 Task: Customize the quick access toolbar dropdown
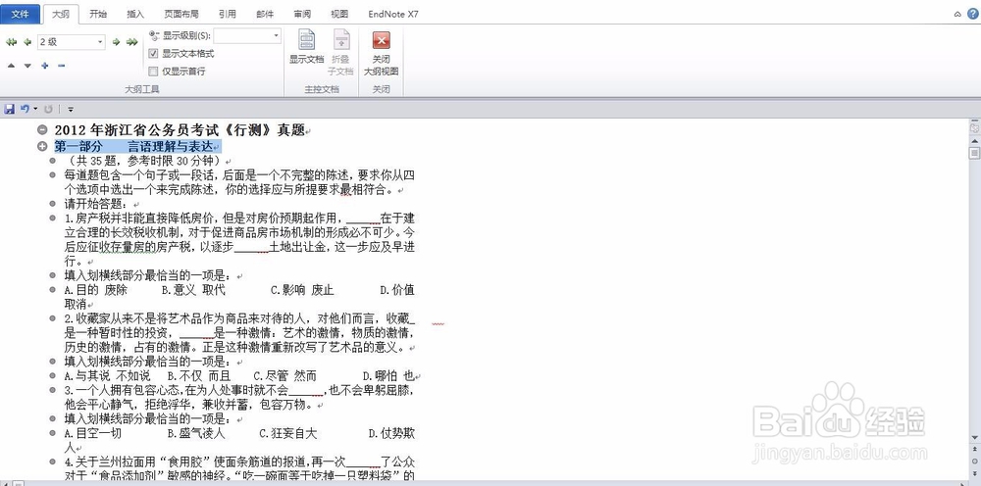coord(71,109)
